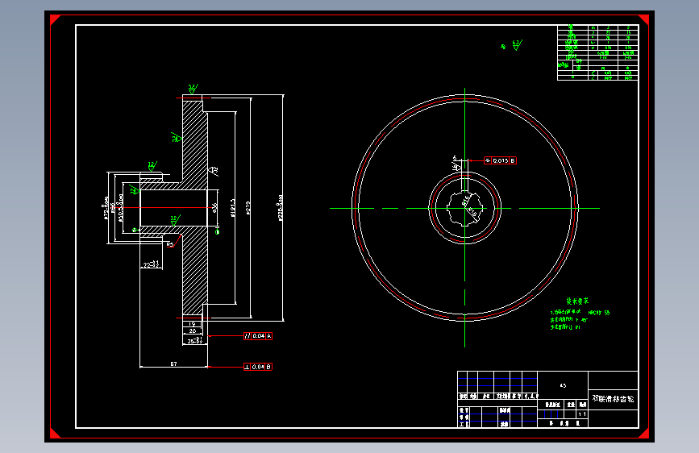Click the 20 width dimension text
699x453 pixels.
click(192, 330)
